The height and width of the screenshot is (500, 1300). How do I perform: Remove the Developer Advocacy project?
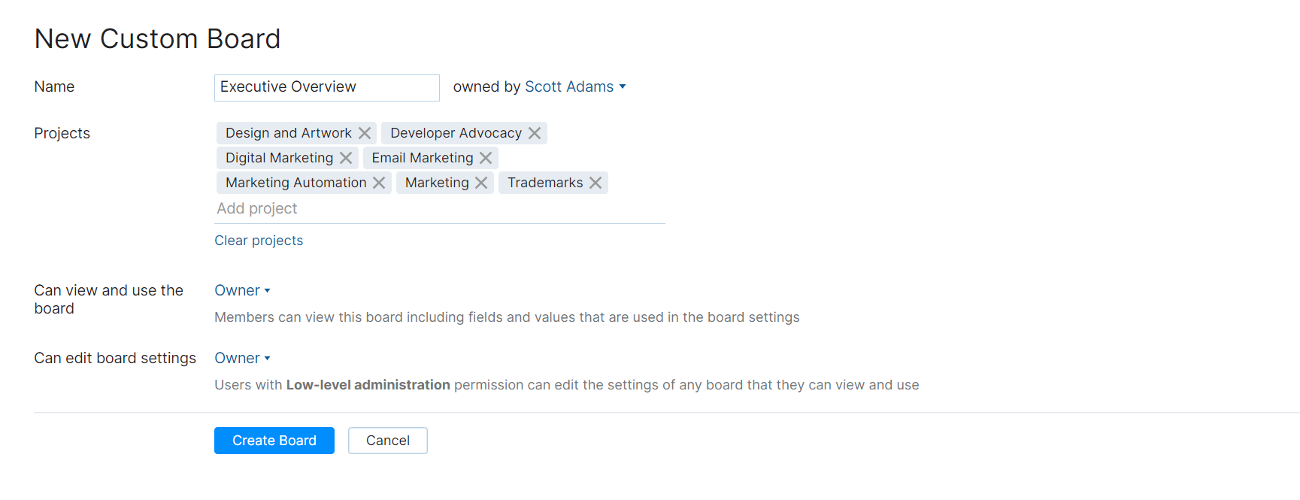click(x=535, y=132)
